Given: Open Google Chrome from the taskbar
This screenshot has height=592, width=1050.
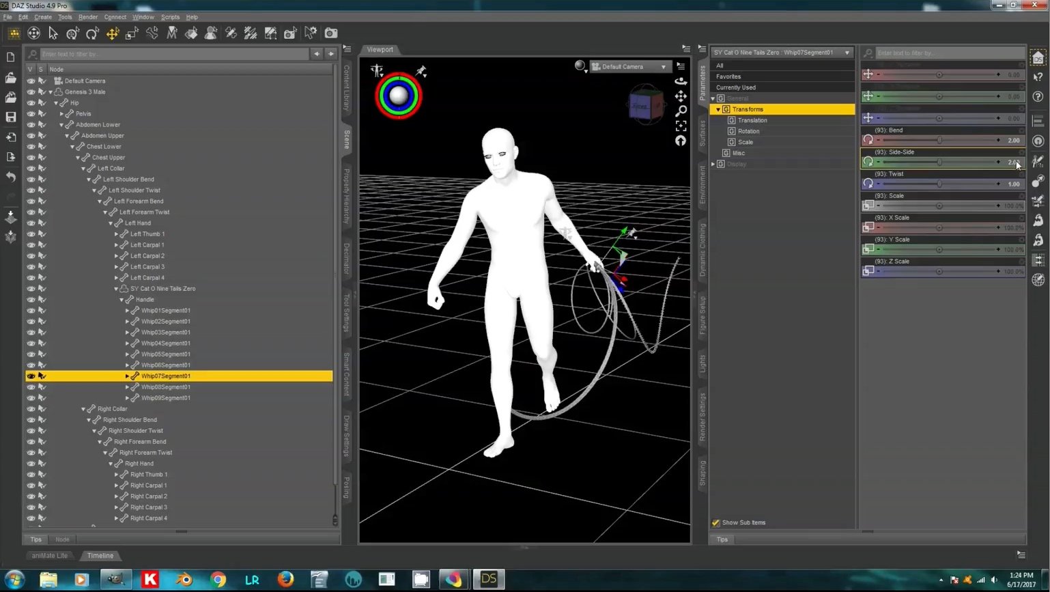Looking at the screenshot, I should [x=218, y=580].
